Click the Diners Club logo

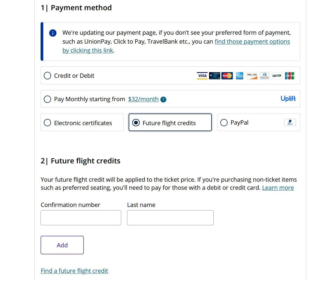pyautogui.click(x=264, y=76)
